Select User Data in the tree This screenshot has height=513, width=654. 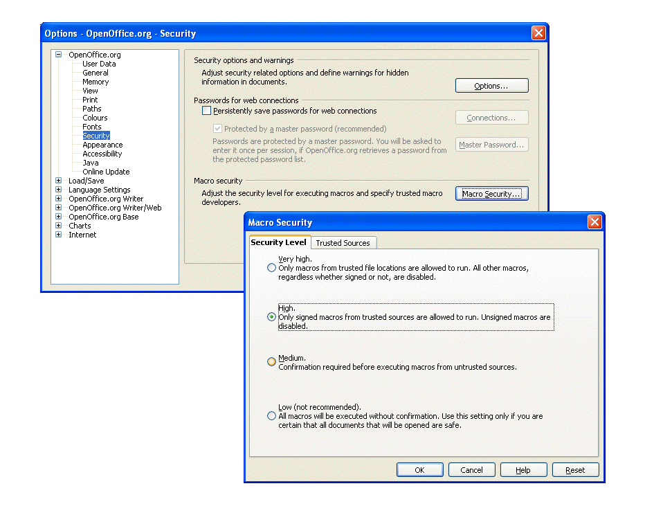pos(99,64)
